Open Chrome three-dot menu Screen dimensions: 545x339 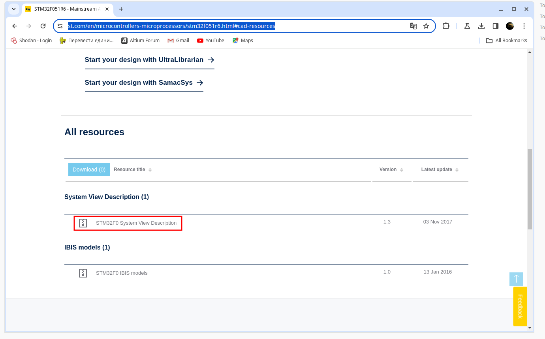pyautogui.click(x=524, y=26)
